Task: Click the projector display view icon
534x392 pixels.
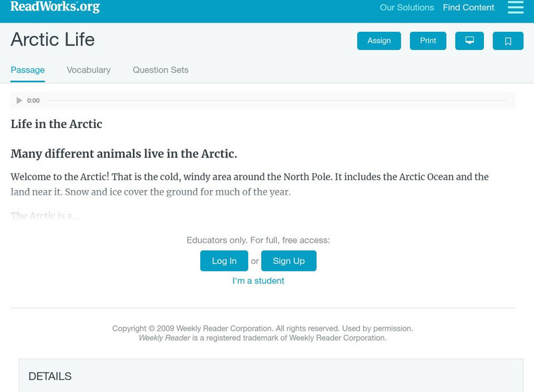Action: [469, 41]
